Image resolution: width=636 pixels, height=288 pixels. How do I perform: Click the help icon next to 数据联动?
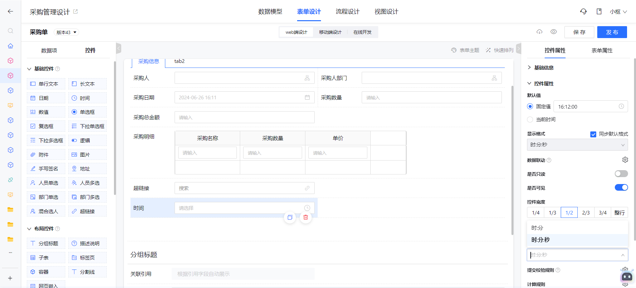[549, 160]
